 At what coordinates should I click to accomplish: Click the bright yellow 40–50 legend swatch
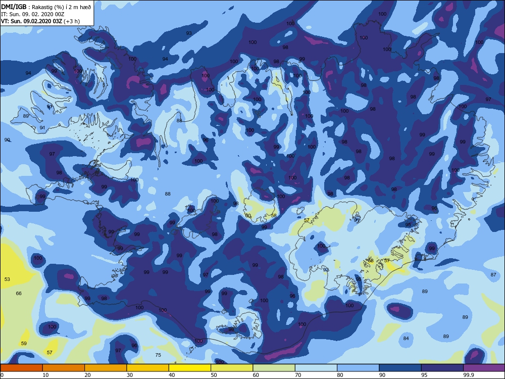(x=190, y=368)
